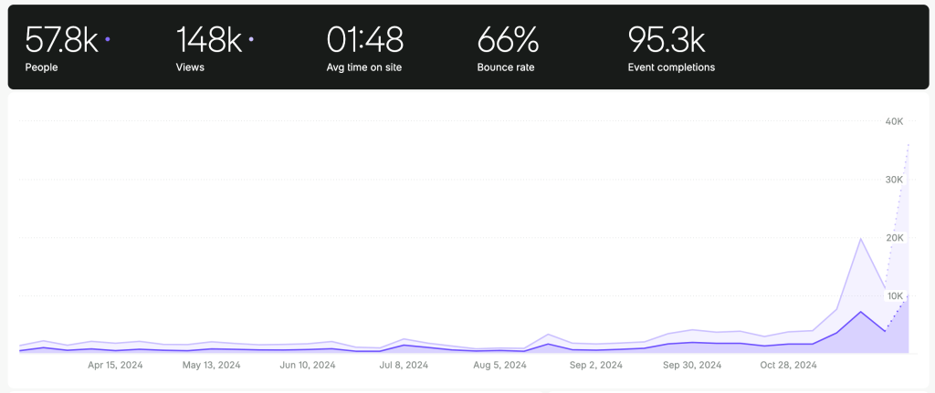Click the Jul 8, 2024 axis label

(x=404, y=365)
